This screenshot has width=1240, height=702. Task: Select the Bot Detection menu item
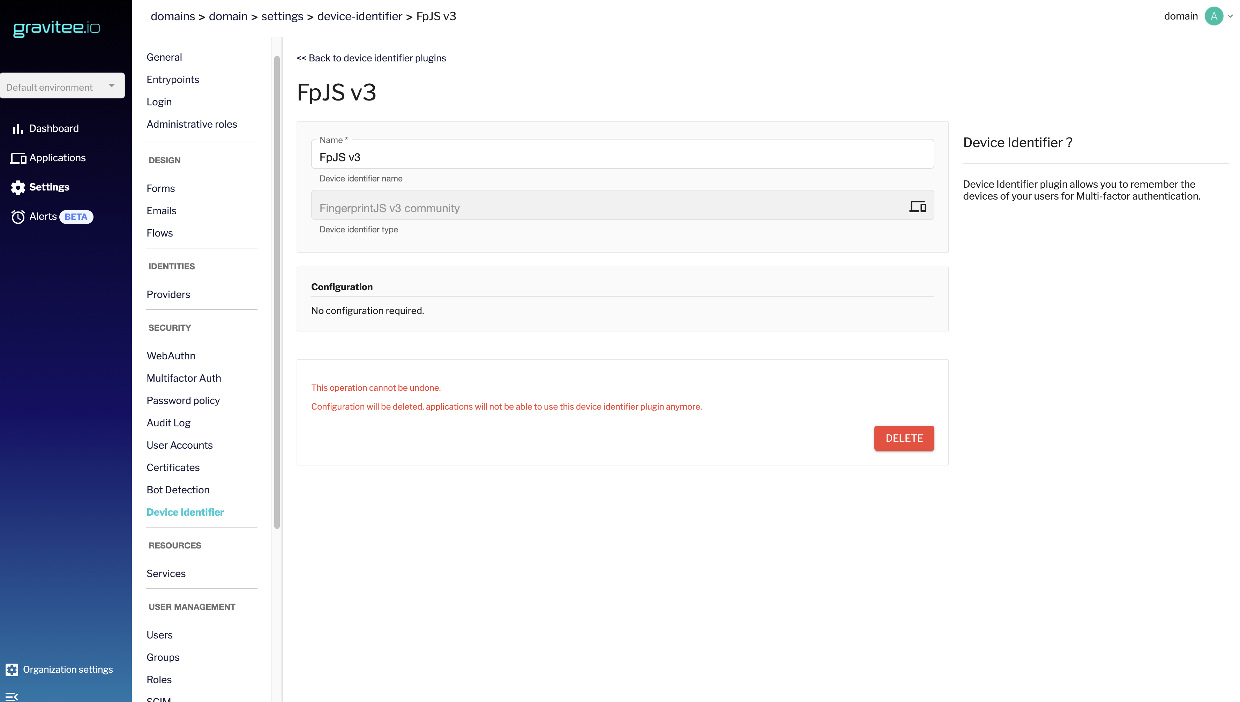(178, 490)
